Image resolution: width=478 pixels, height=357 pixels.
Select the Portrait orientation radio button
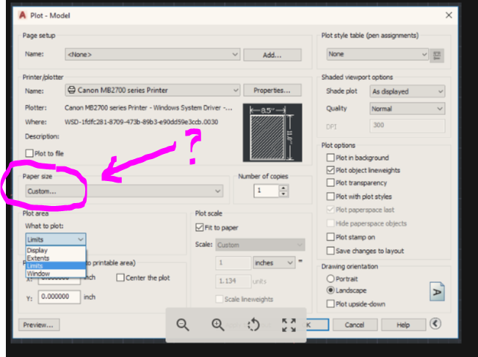click(x=330, y=279)
